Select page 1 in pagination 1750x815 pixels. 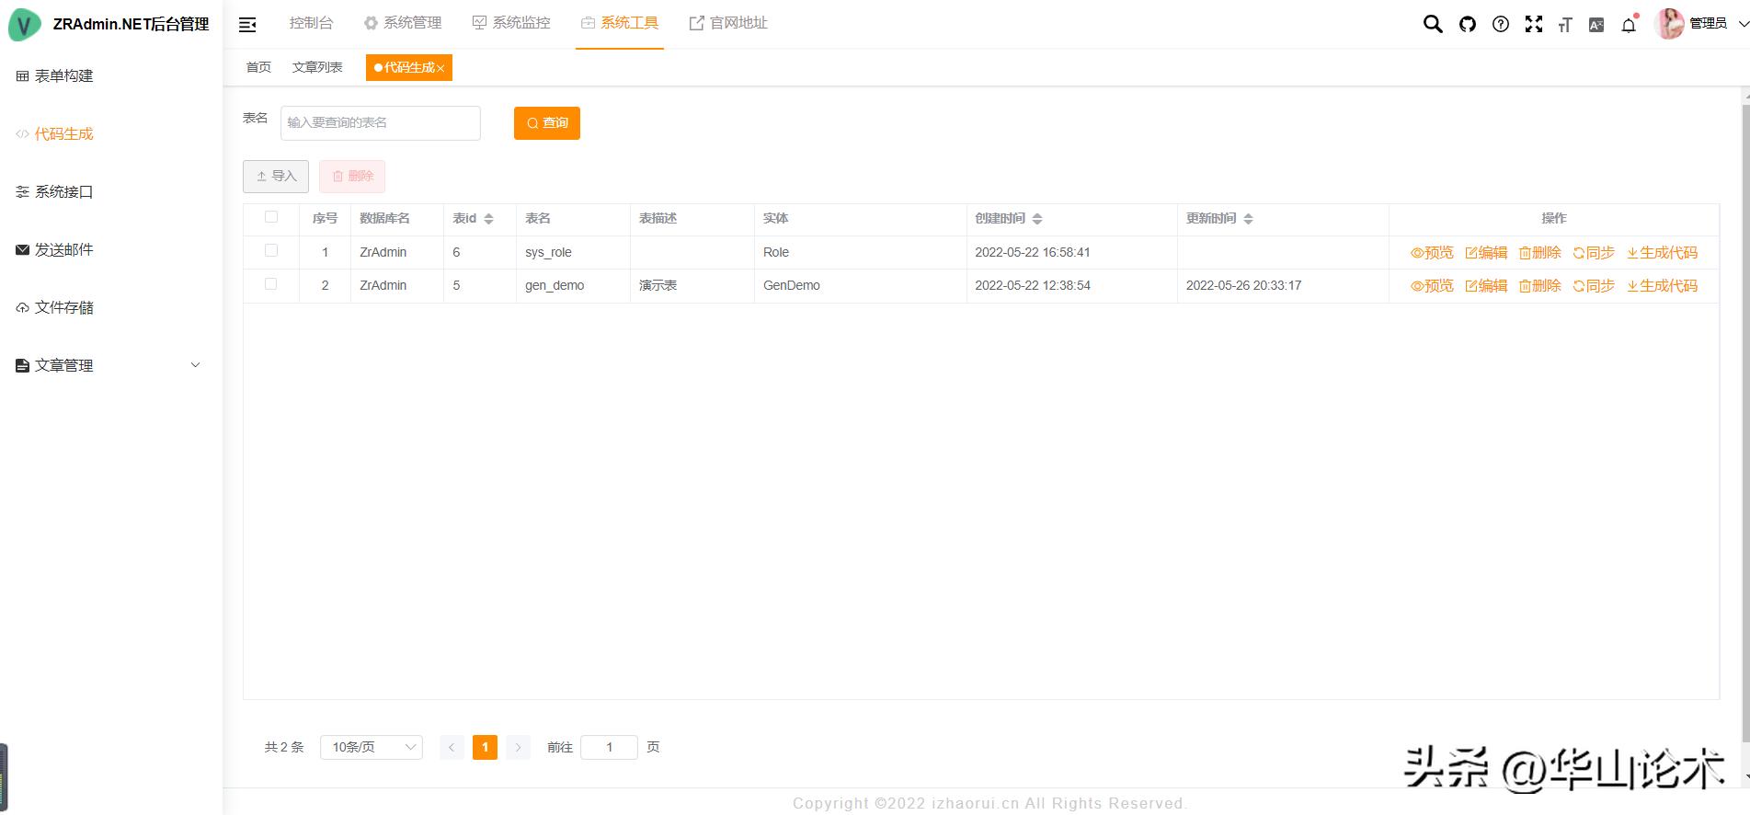click(485, 747)
